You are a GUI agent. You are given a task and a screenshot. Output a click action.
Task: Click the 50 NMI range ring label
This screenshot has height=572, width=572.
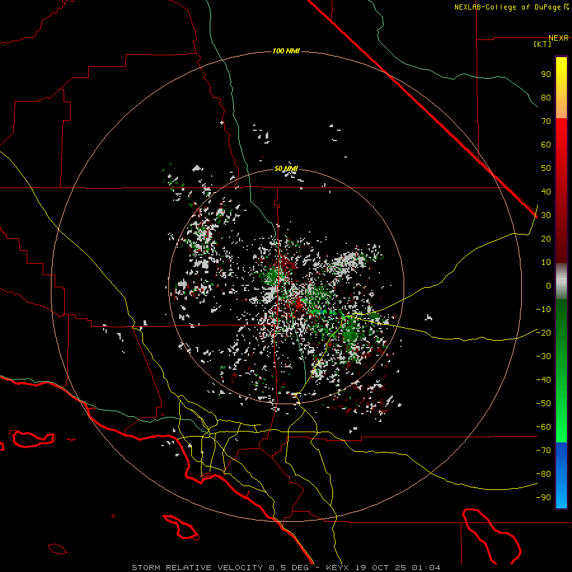pos(286,168)
